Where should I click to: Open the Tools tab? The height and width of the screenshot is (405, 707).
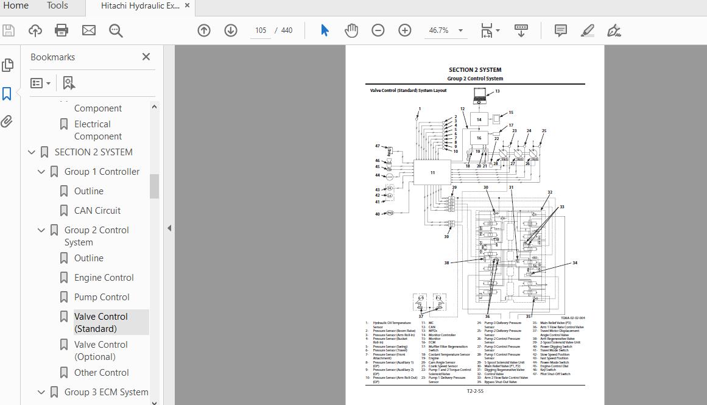57,6
